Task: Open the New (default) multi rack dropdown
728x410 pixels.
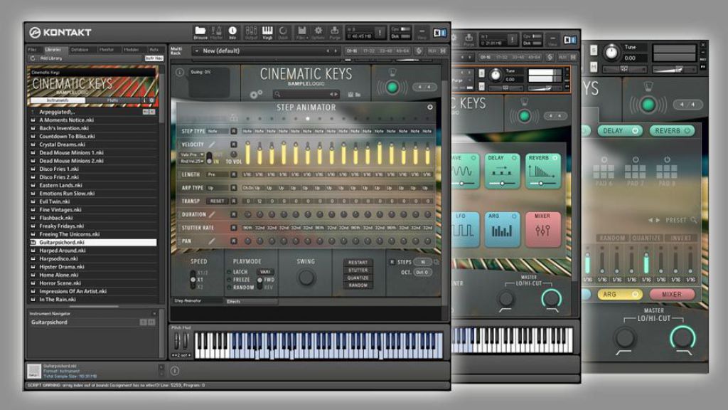Action: click(266, 51)
